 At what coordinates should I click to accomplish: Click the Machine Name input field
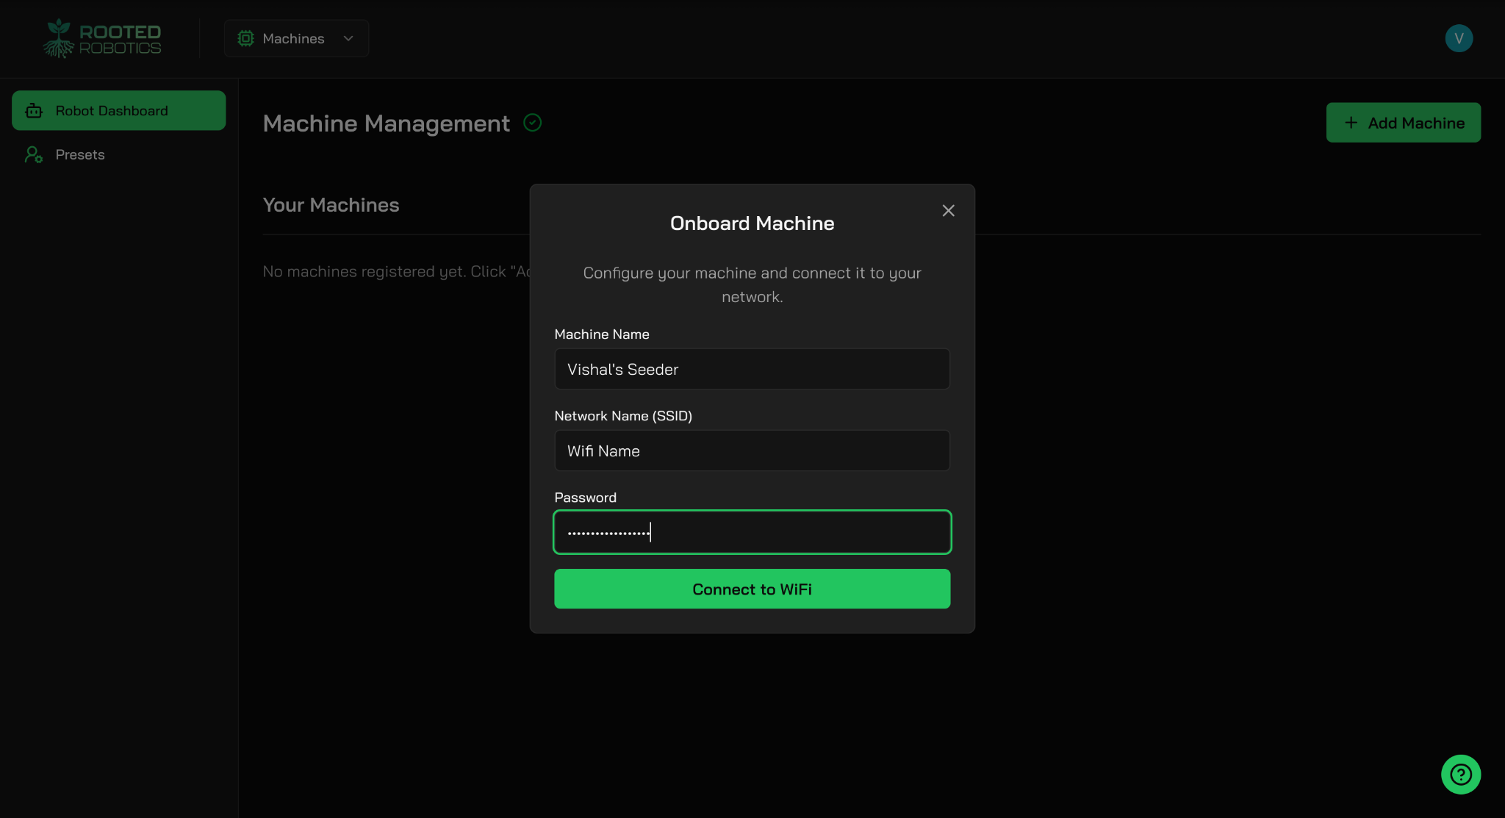(x=752, y=369)
